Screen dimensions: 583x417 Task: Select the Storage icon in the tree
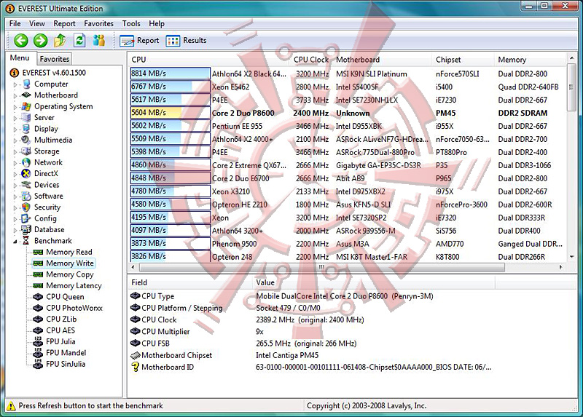26,151
